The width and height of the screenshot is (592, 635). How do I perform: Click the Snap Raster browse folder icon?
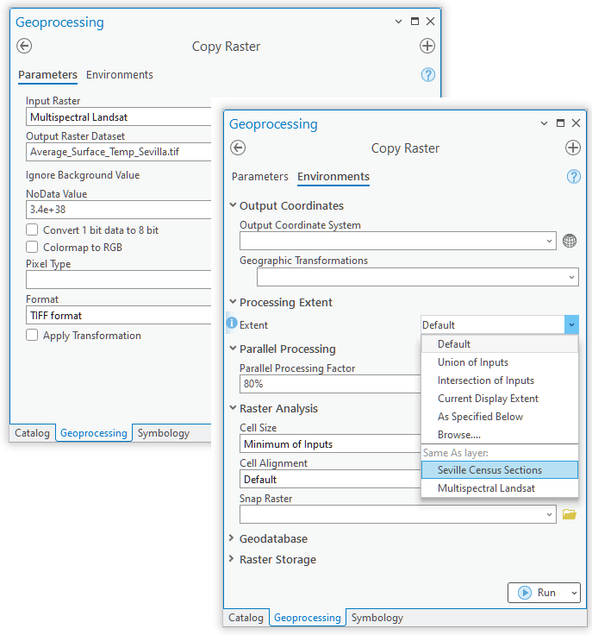coord(570,514)
